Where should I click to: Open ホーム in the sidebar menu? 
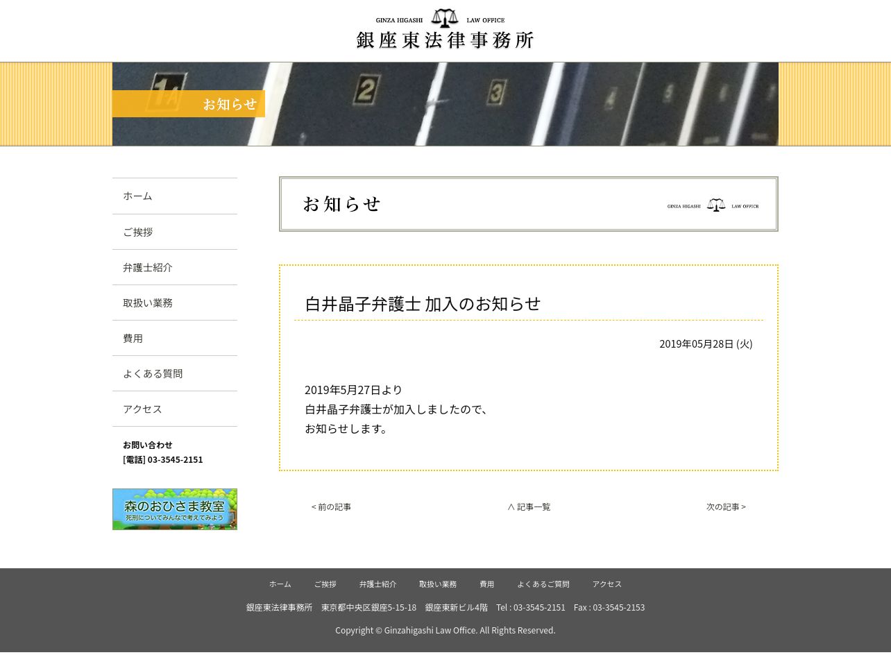pyautogui.click(x=175, y=196)
